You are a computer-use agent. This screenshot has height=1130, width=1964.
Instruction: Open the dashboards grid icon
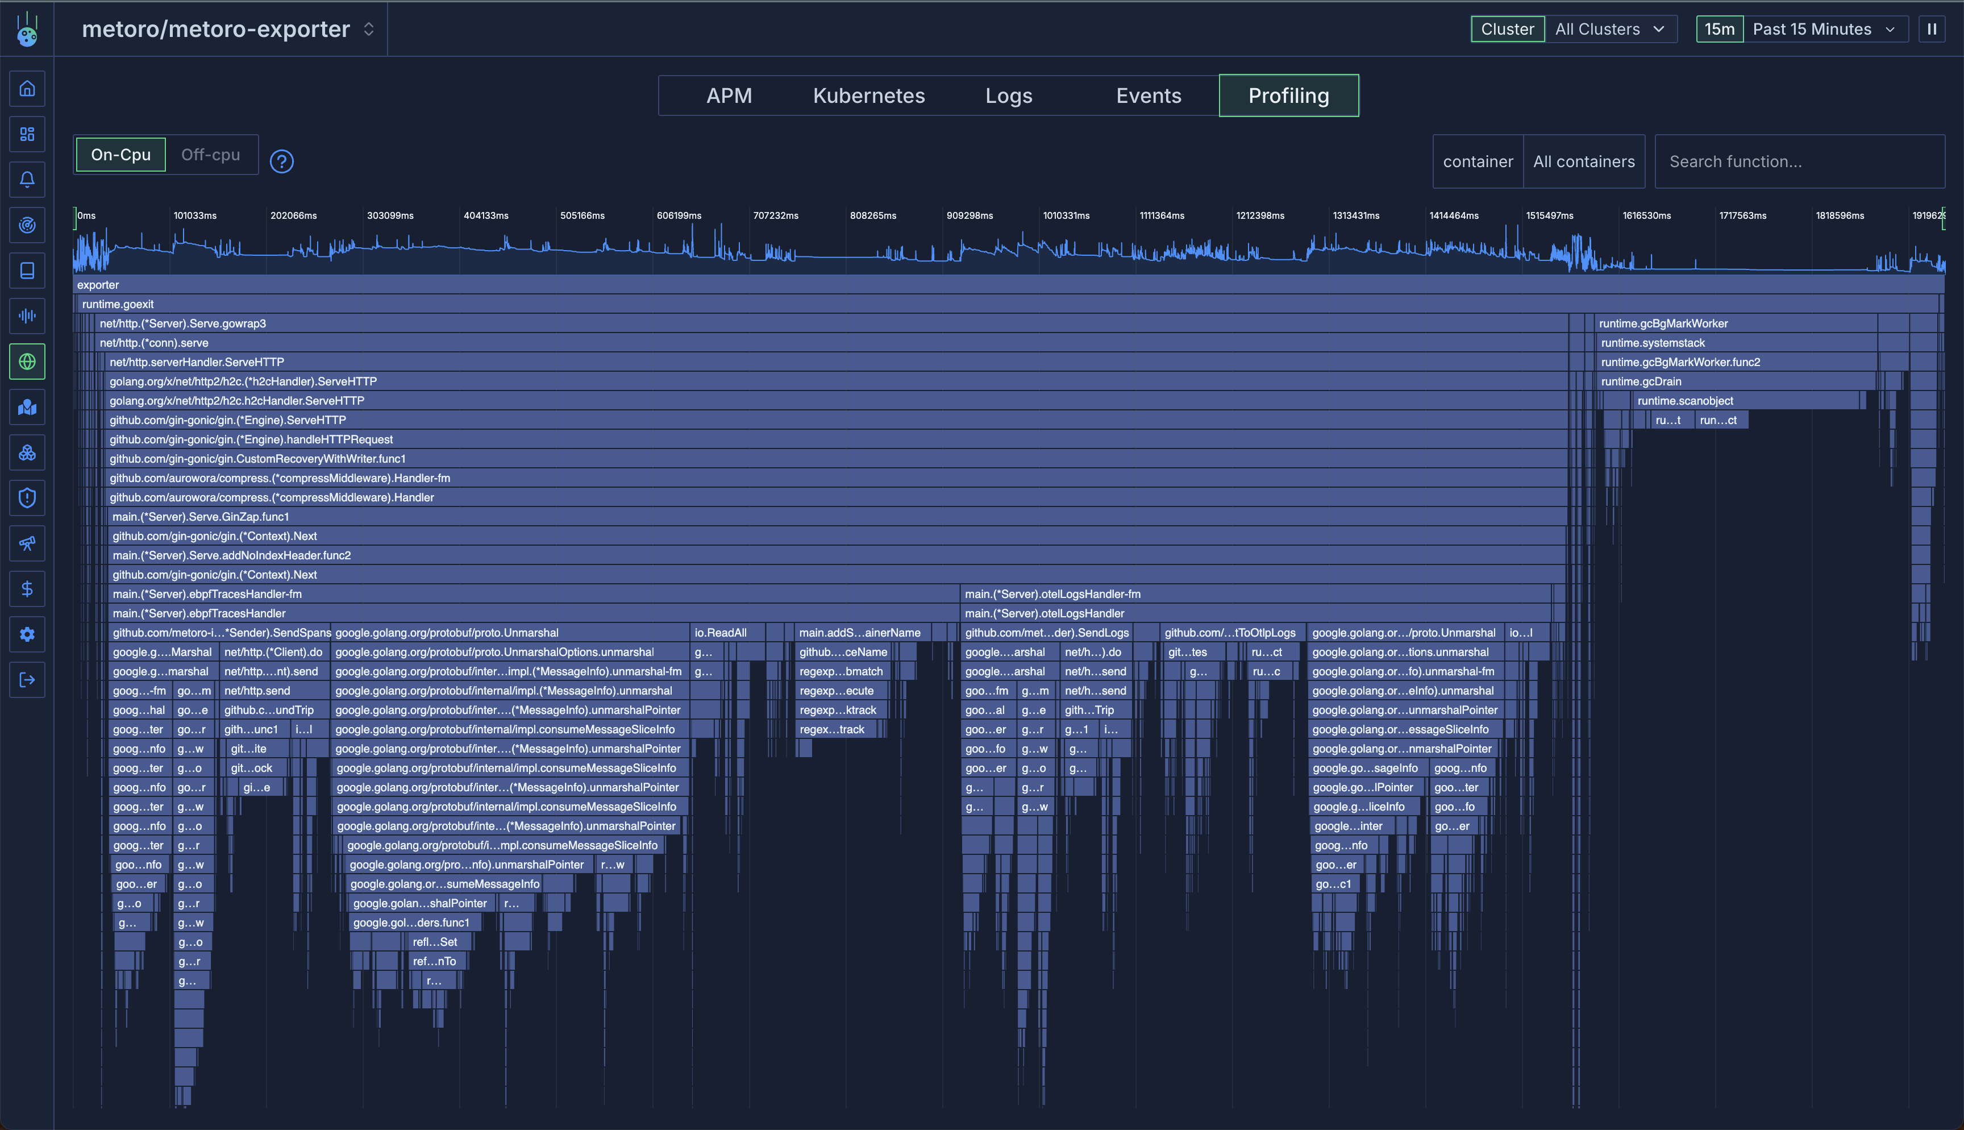point(27,134)
